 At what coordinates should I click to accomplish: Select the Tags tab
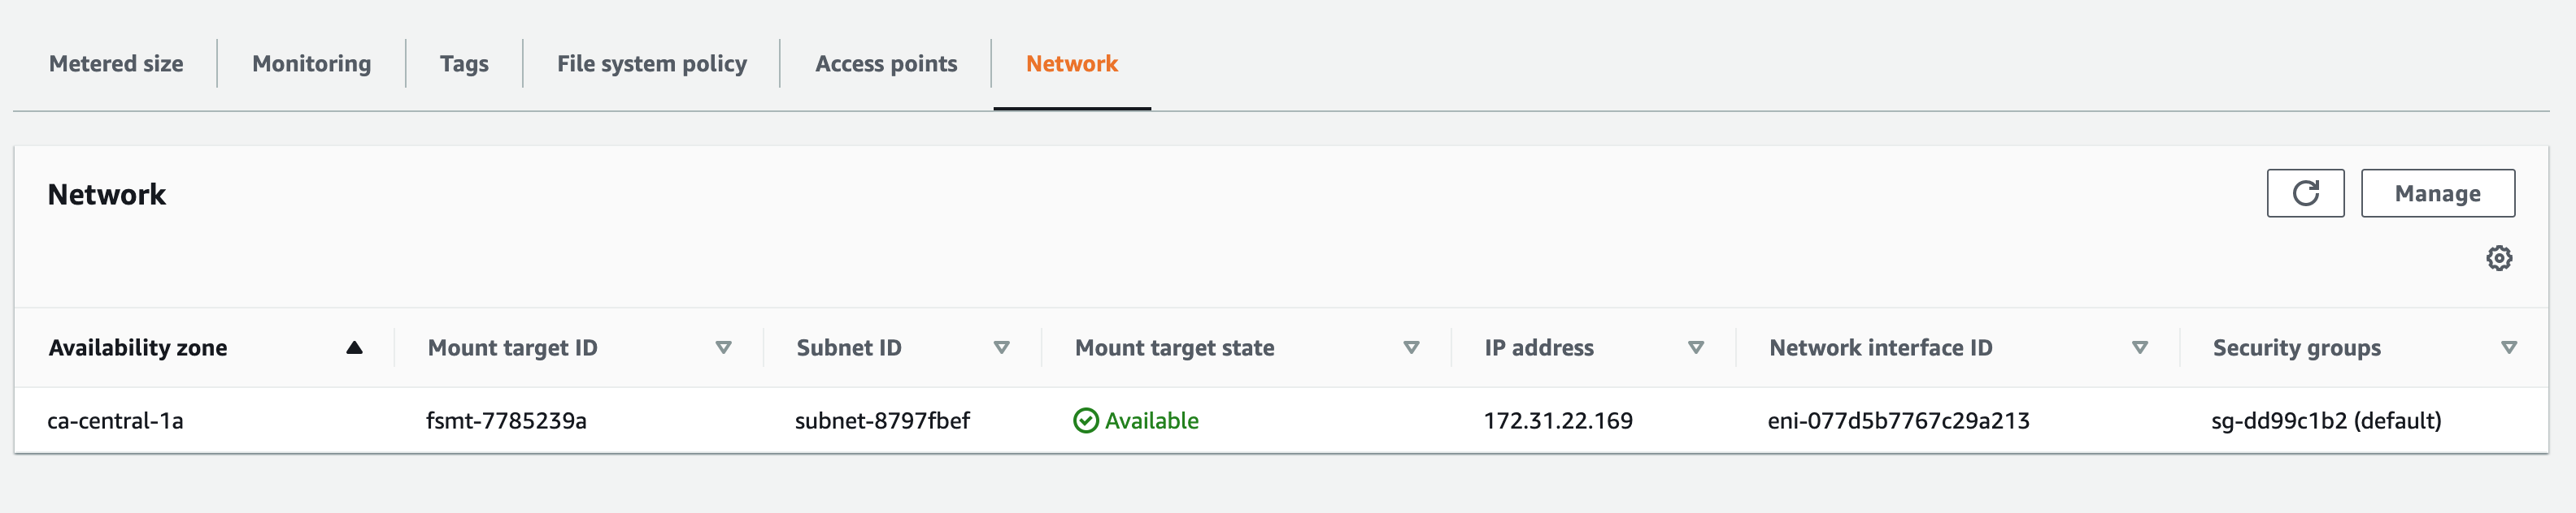coord(464,64)
